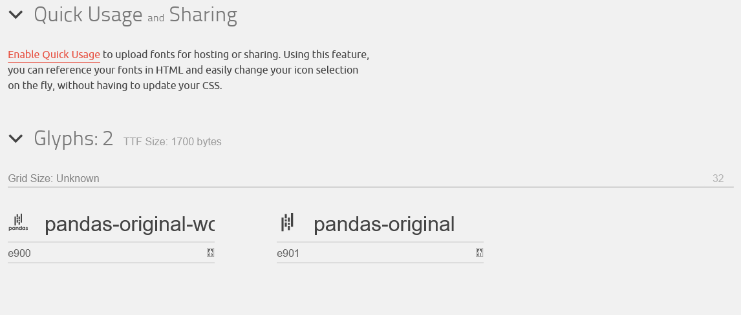The width and height of the screenshot is (741, 315).
Task: Click the pandas wordmark glyph icon
Action: coord(18,223)
